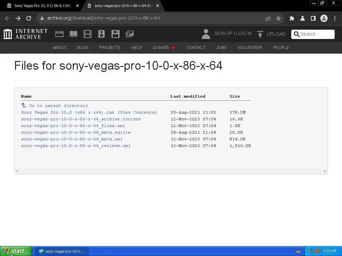Open the _archive.torrent file link
342x256 pixels.
81,119
